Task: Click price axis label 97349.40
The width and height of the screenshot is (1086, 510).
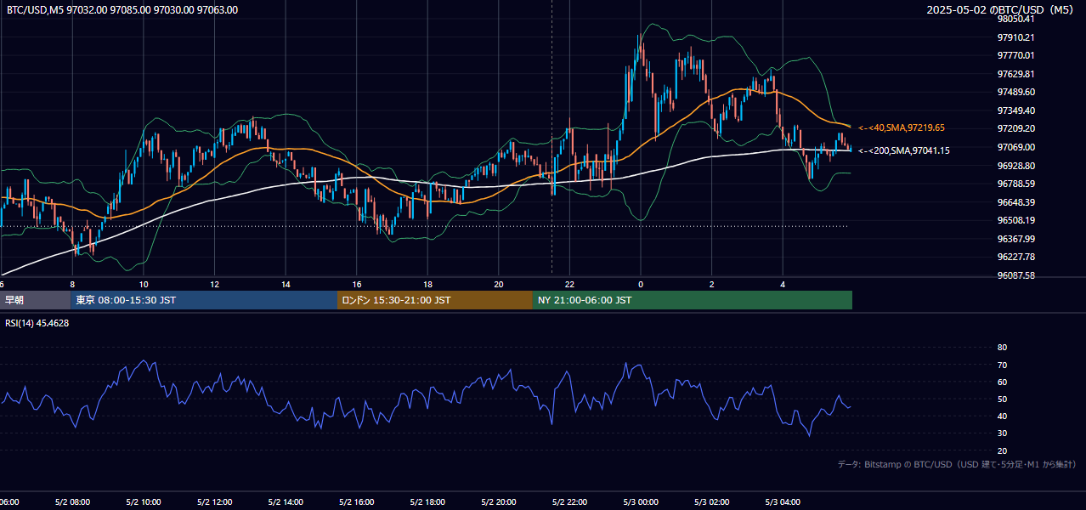Action: point(1016,110)
